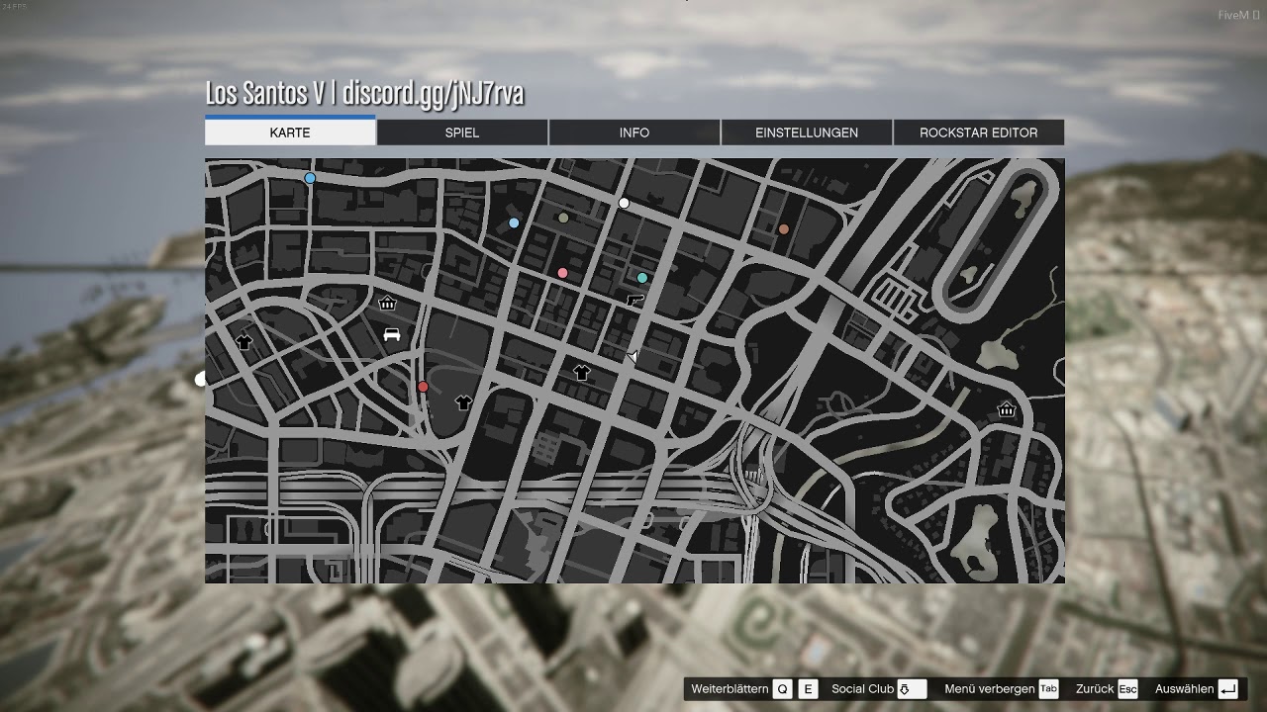This screenshot has height=712, width=1267.
Task: Open the ROCKSTAR EDITOR tab
Action: tap(979, 133)
